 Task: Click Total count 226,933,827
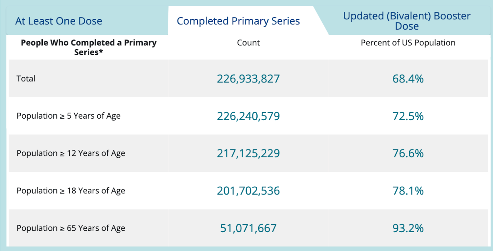tap(248, 79)
